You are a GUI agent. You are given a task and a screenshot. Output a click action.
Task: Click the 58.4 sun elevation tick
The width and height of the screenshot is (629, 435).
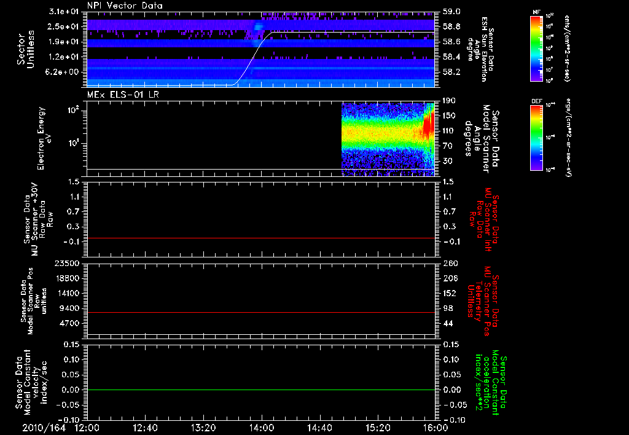(451, 57)
